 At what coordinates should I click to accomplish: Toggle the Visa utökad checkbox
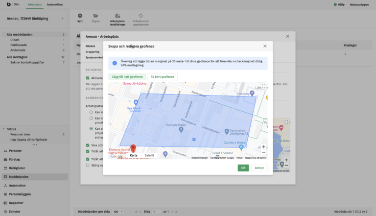tap(88, 145)
